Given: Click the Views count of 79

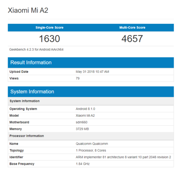Looking at the screenshot, I should click(x=78, y=78).
